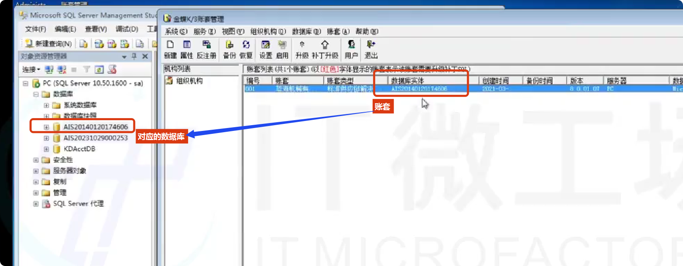Screen dimensions: 683x266
Task: Select the KDAcctDB database
Action: point(79,149)
